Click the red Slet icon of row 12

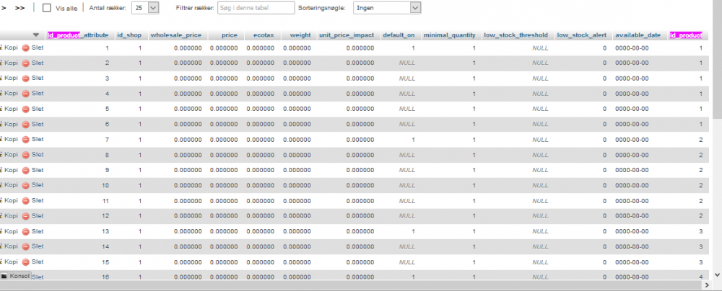26,216
